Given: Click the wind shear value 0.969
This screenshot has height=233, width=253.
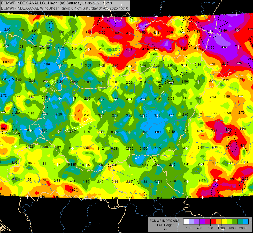Looking at the screenshot, I should 74,82.
